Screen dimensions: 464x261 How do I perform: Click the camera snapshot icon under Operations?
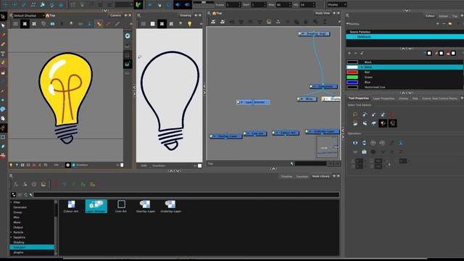coord(364,152)
